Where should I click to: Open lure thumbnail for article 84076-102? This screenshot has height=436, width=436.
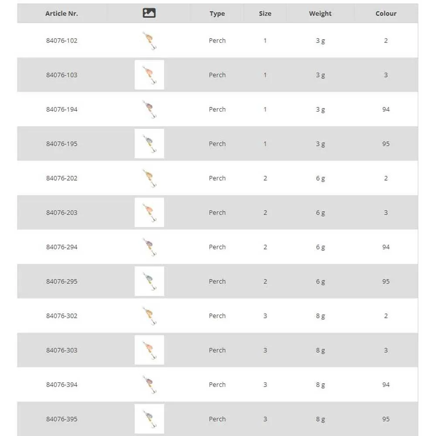pyautogui.click(x=149, y=41)
